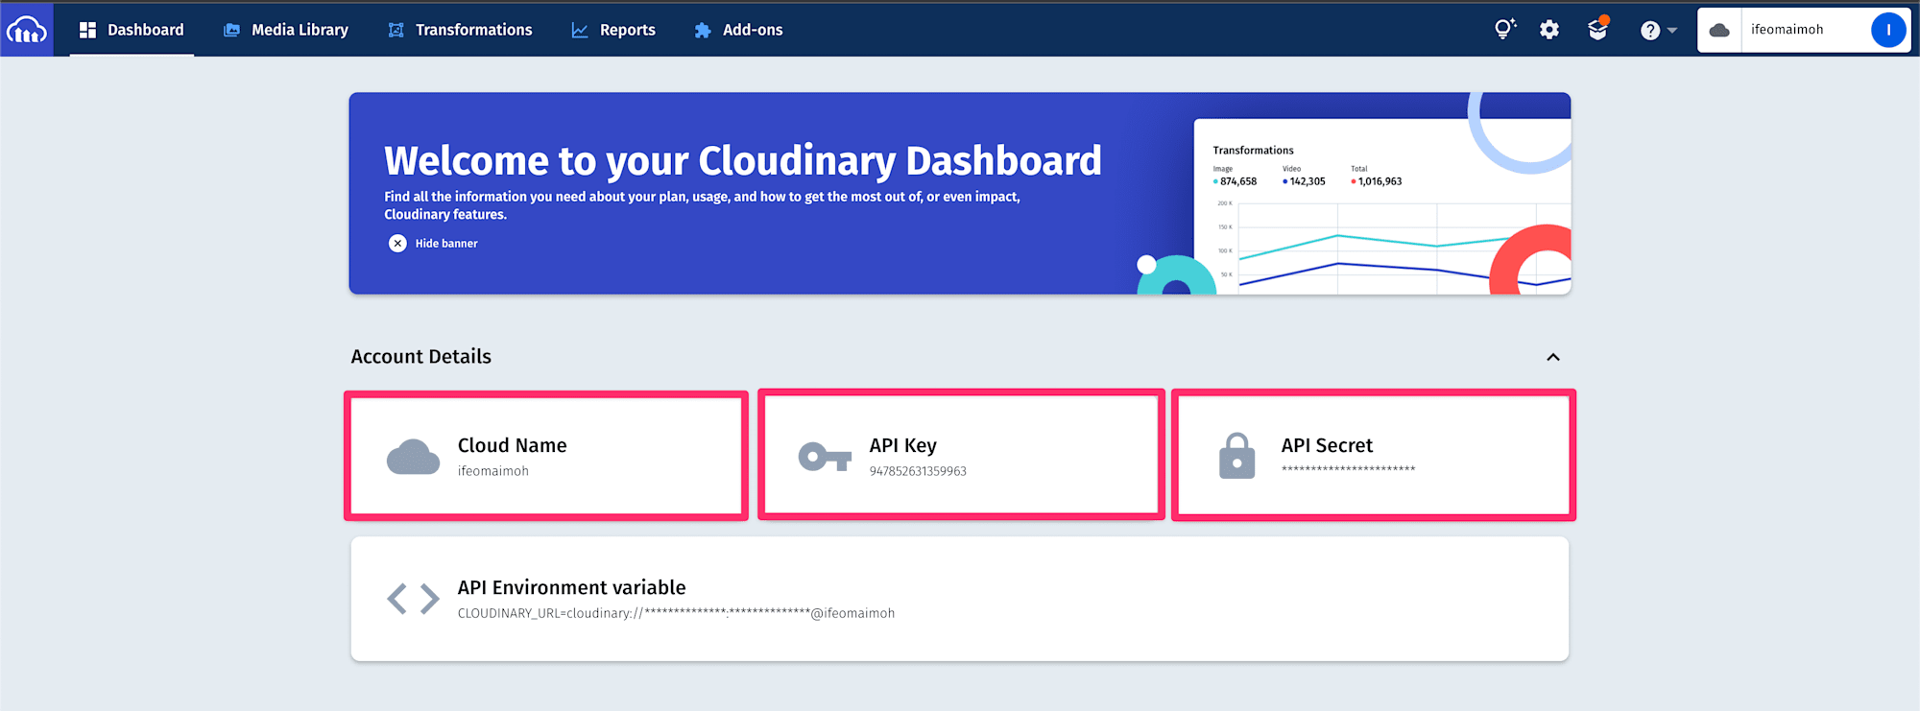
Task: Collapse the Account Details section
Action: 1553,357
